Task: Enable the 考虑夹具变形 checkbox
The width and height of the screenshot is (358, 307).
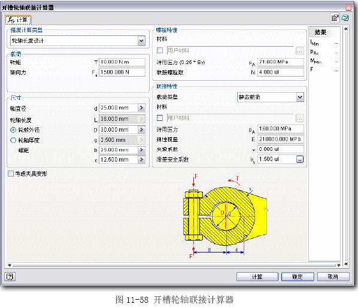Action: tap(11, 174)
